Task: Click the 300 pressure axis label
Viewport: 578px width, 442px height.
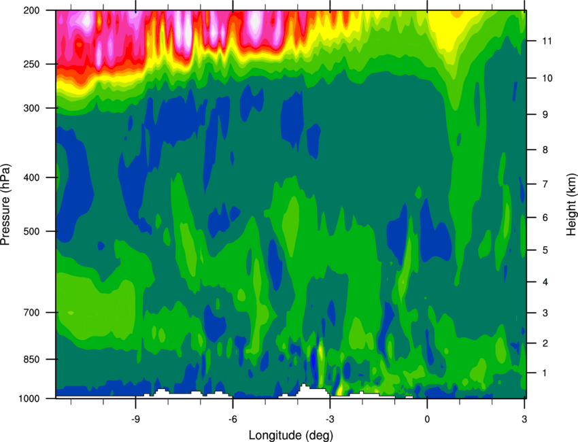Action: pos(31,108)
